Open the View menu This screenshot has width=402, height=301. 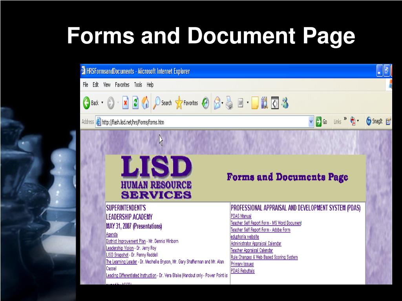point(107,85)
